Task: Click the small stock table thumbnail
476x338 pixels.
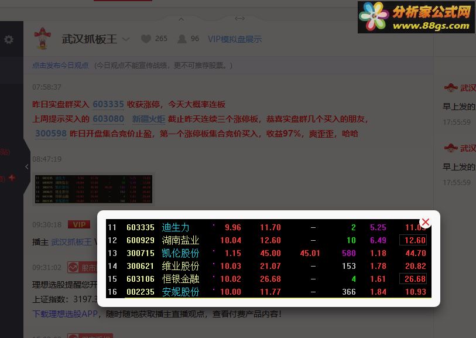Action: 94,189
